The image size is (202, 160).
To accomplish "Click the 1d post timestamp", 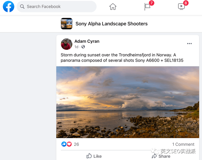I will click(x=77, y=47).
